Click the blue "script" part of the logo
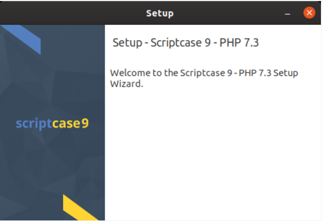Image resolution: width=322 pixels, height=222 pixels. [33, 124]
